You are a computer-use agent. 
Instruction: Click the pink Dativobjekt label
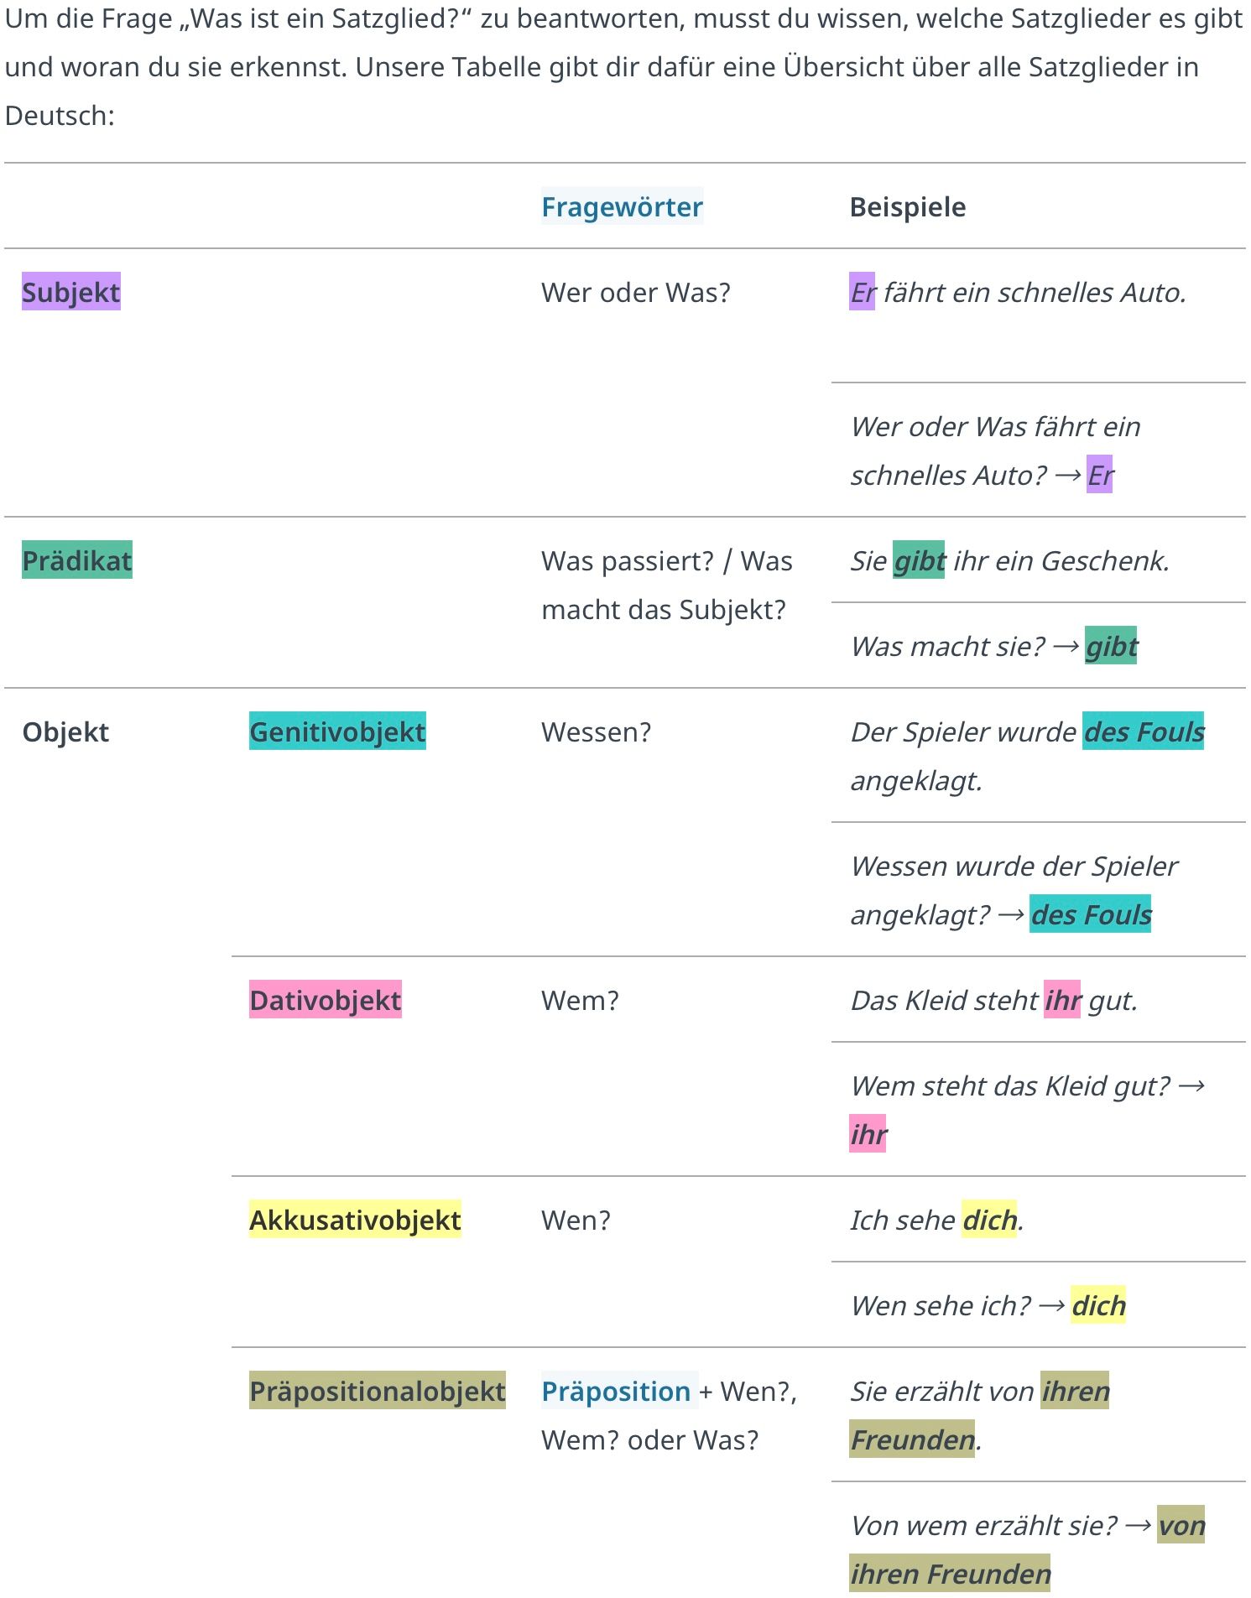click(x=326, y=1000)
